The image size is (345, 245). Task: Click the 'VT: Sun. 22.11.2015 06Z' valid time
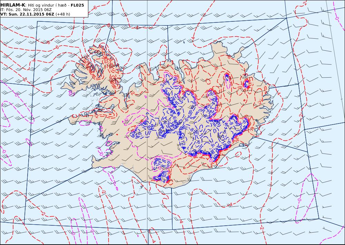click(27, 14)
